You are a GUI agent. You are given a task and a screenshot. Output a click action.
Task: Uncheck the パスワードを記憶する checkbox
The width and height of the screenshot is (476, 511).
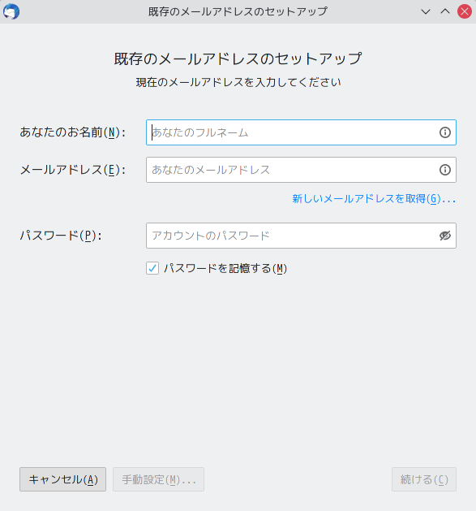click(x=152, y=268)
